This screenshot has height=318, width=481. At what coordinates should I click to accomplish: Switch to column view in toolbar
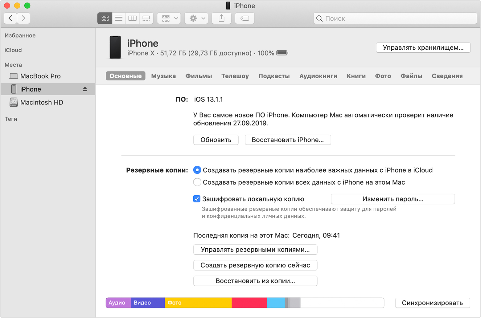[x=132, y=18]
